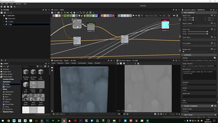Select the Normal Map filter category
The height and width of the screenshot is (123, 218).
tap(9, 104)
